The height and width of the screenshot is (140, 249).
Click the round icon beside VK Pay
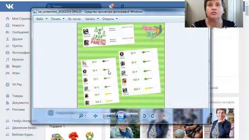pyautogui.click(x=7, y=85)
